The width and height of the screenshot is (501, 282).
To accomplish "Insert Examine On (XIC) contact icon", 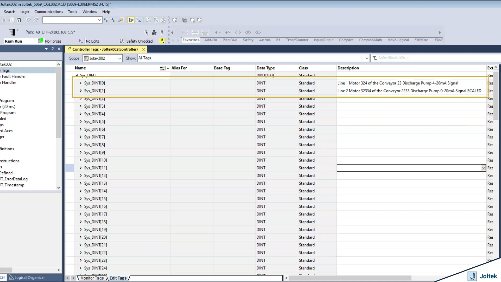I will coord(218,32).
